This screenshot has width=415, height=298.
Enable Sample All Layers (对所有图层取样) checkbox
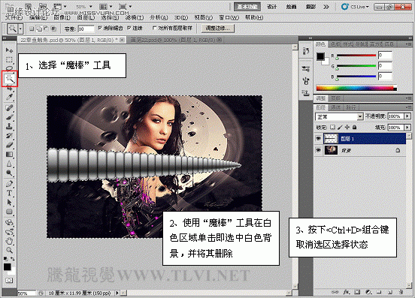coord(155,28)
